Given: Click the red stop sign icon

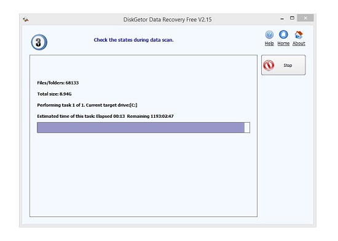Looking at the screenshot, I should pos(269,65).
